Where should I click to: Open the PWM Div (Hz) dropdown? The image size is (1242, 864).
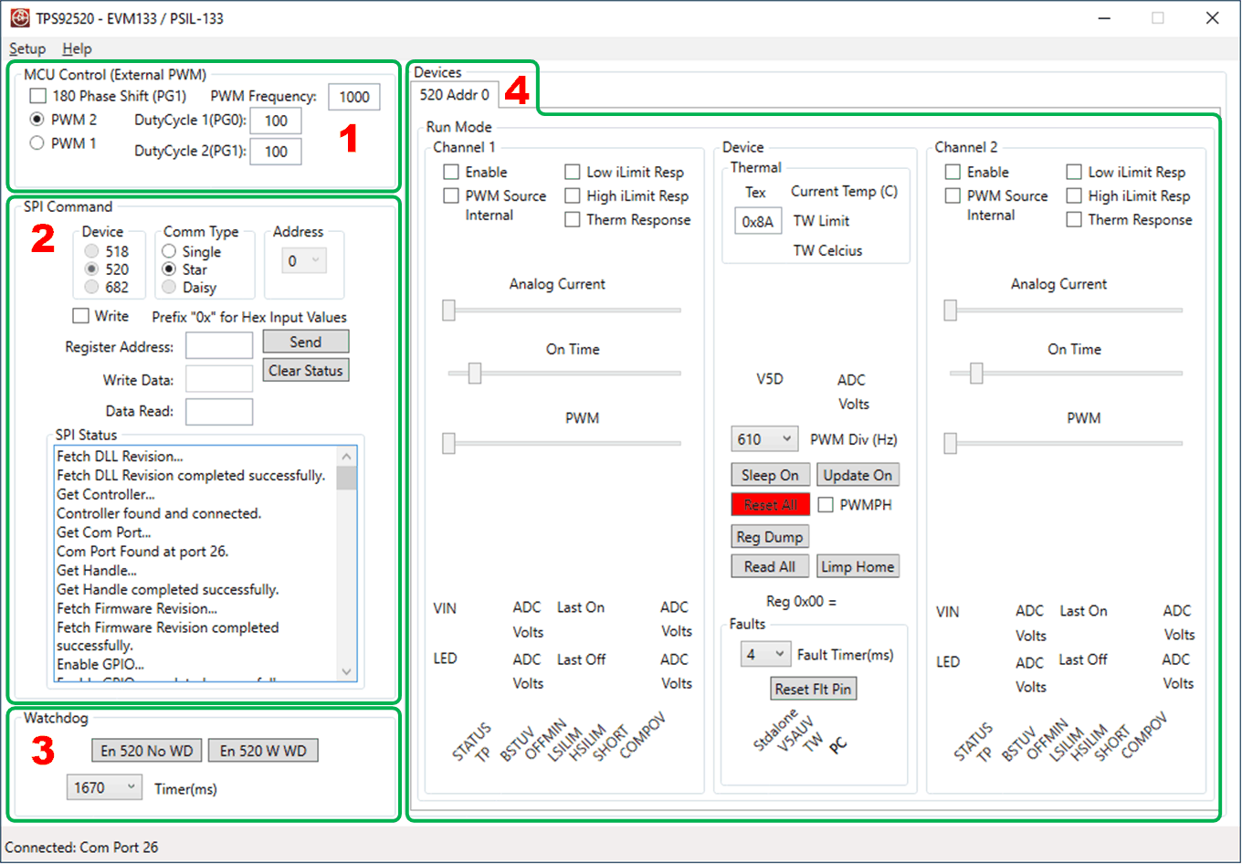click(764, 439)
